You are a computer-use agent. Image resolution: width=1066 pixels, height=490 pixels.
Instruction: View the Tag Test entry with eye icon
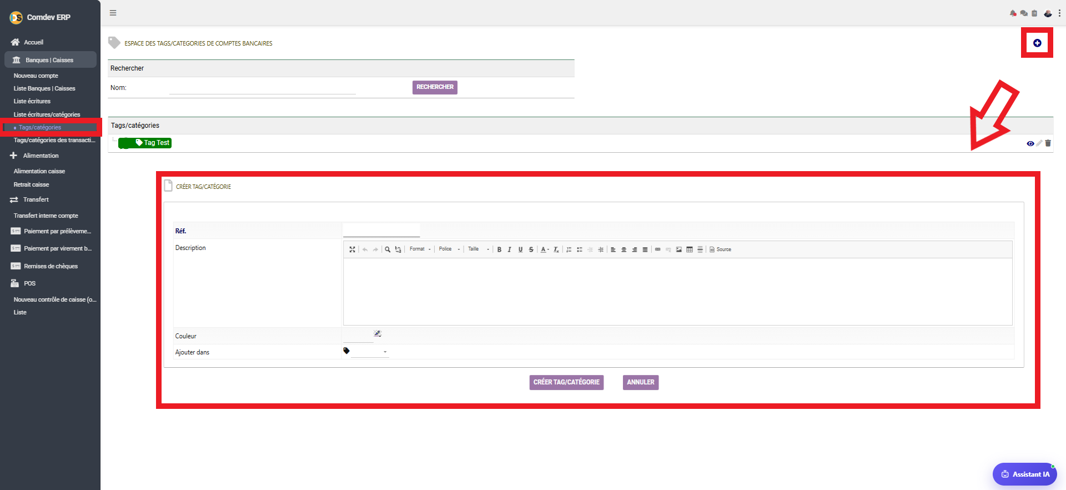coord(1030,143)
